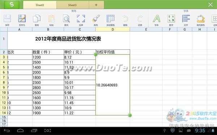Select column E header
The width and height of the screenshot is (217, 135).
[146, 30]
